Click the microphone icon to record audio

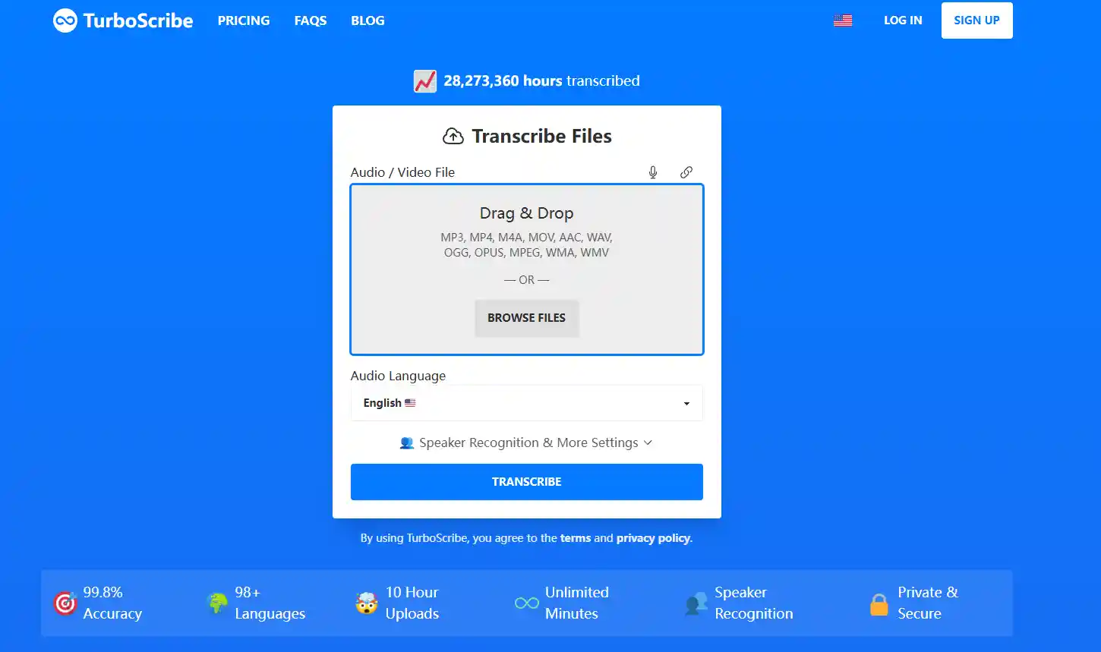tap(652, 172)
